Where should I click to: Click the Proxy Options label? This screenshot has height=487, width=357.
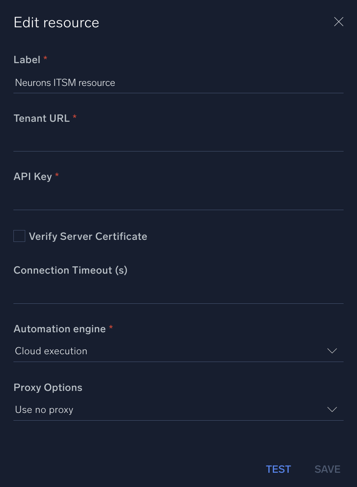click(x=48, y=387)
